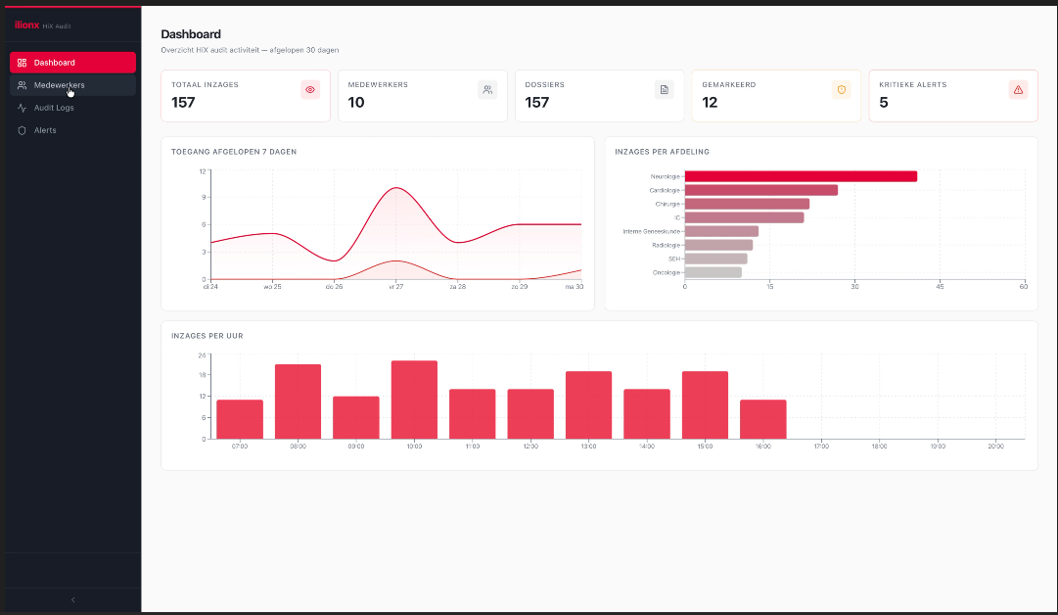Viewport: 1058px width, 615px height.
Task: Click the badge icon on the Gemarkeerd card
Action: tap(841, 89)
